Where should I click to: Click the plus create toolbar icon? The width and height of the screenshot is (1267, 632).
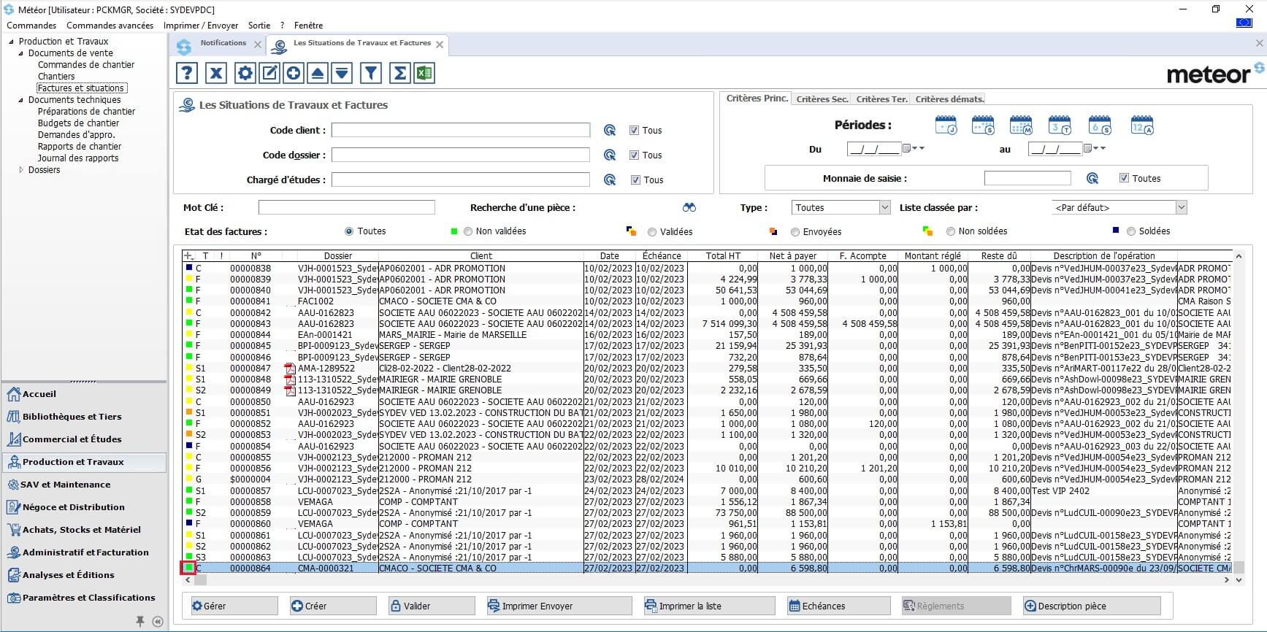[x=294, y=73]
